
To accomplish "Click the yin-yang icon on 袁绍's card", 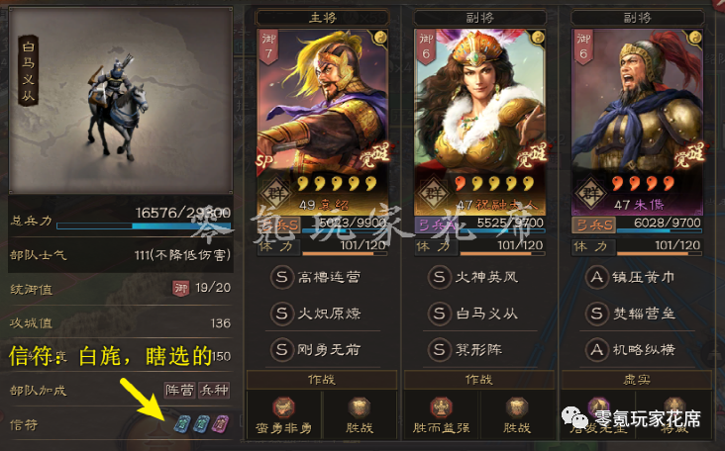I will (x=380, y=38).
